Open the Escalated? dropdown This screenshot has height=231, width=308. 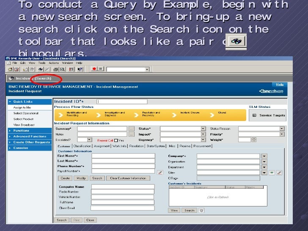(89, 140)
